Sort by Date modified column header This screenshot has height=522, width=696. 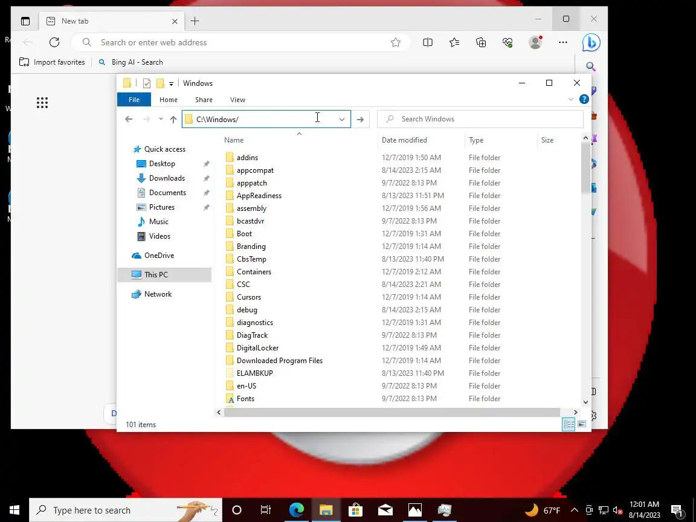(x=421, y=140)
